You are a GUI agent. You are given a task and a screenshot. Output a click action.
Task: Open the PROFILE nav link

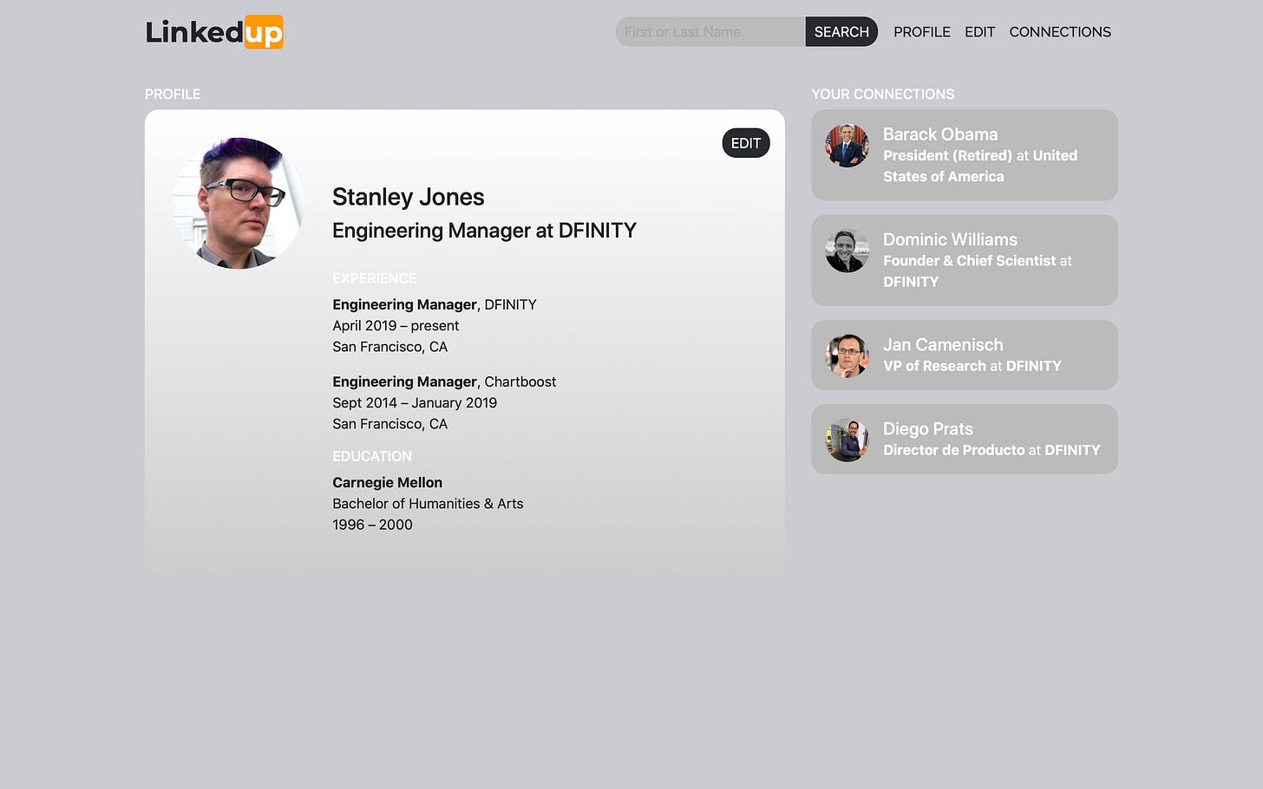pos(922,32)
